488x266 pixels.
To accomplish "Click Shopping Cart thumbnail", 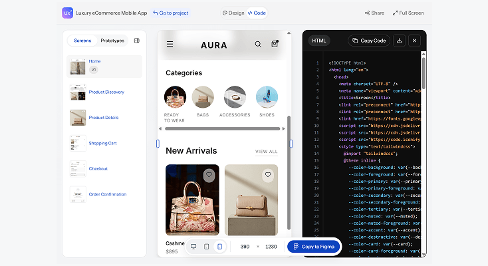I will coord(78,143).
